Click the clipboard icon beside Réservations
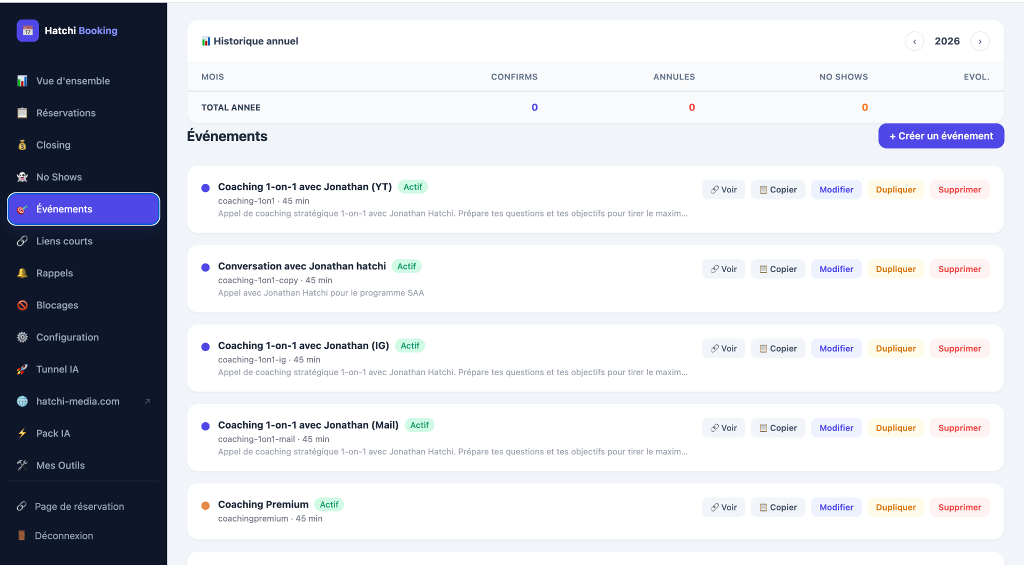This screenshot has width=1024, height=565. click(x=22, y=113)
